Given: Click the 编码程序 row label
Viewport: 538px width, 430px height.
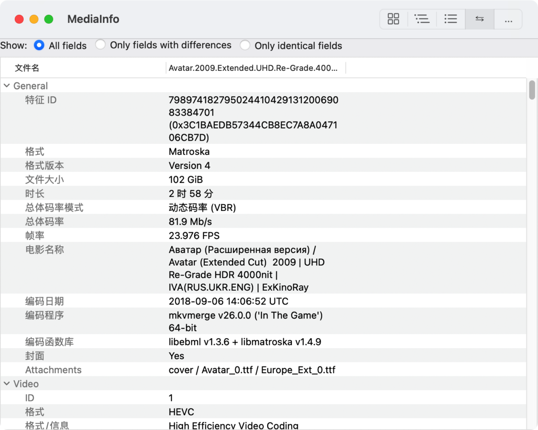Looking at the screenshot, I should coord(44,315).
